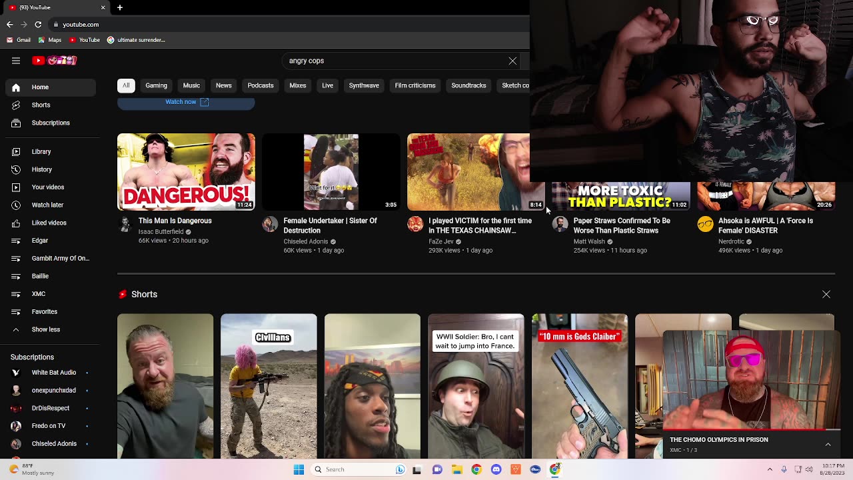The image size is (853, 480).
Task: Clear the 'angry cops' search text
Action: coord(512,61)
